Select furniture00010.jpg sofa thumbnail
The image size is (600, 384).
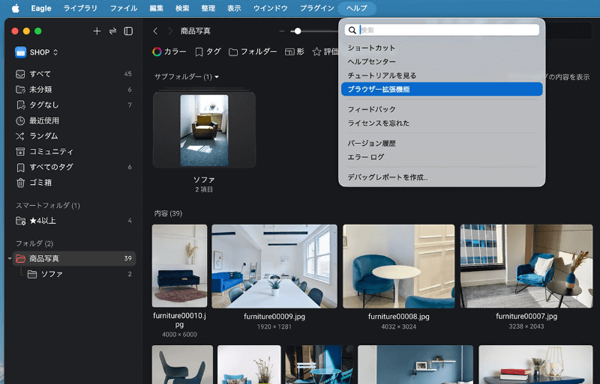pyautogui.click(x=179, y=266)
